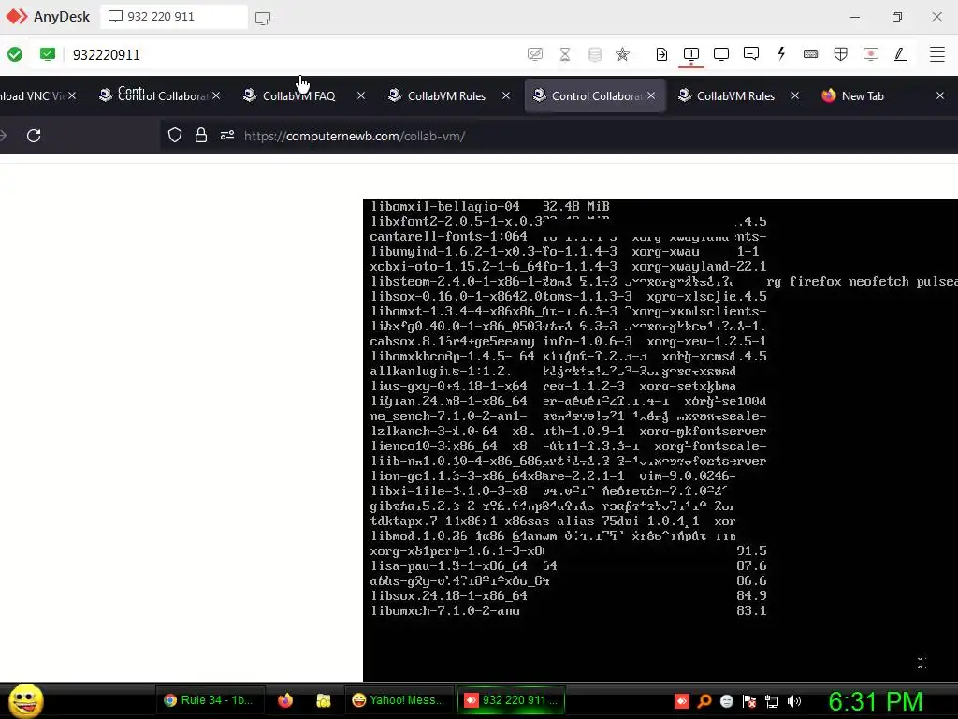Open the lightning bolt actions menu
The image size is (958, 719).
tap(781, 53)
